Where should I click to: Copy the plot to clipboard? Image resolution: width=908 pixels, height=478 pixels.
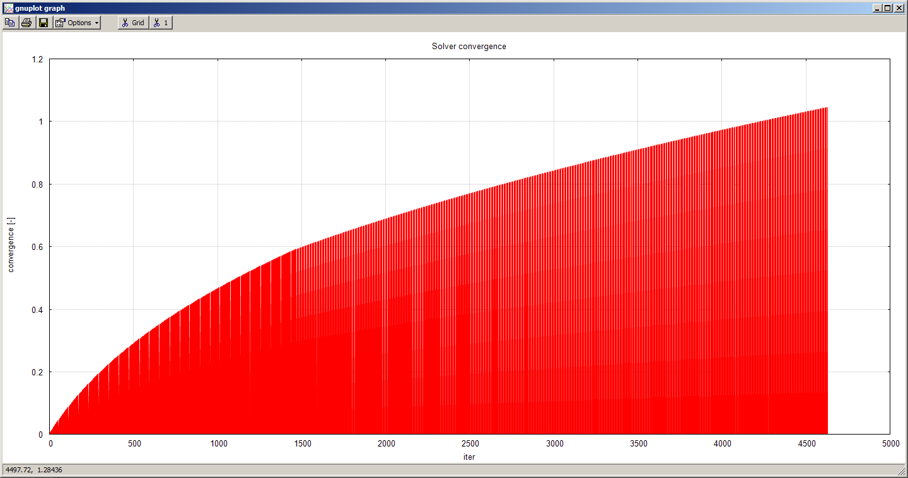coord(10,23)
